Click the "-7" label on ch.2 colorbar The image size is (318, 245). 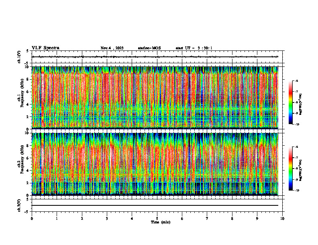point(296,158)
